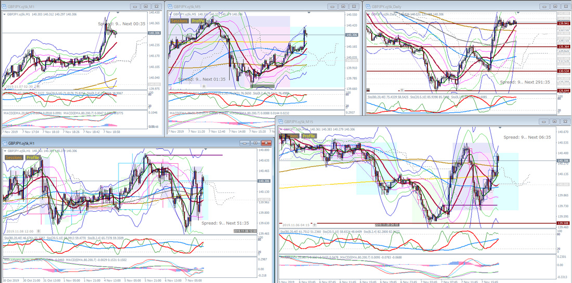This screenshot has height=283, width=572.
Task: Toggle the Sessions button in the M15 chart
Action: (290, 136)
